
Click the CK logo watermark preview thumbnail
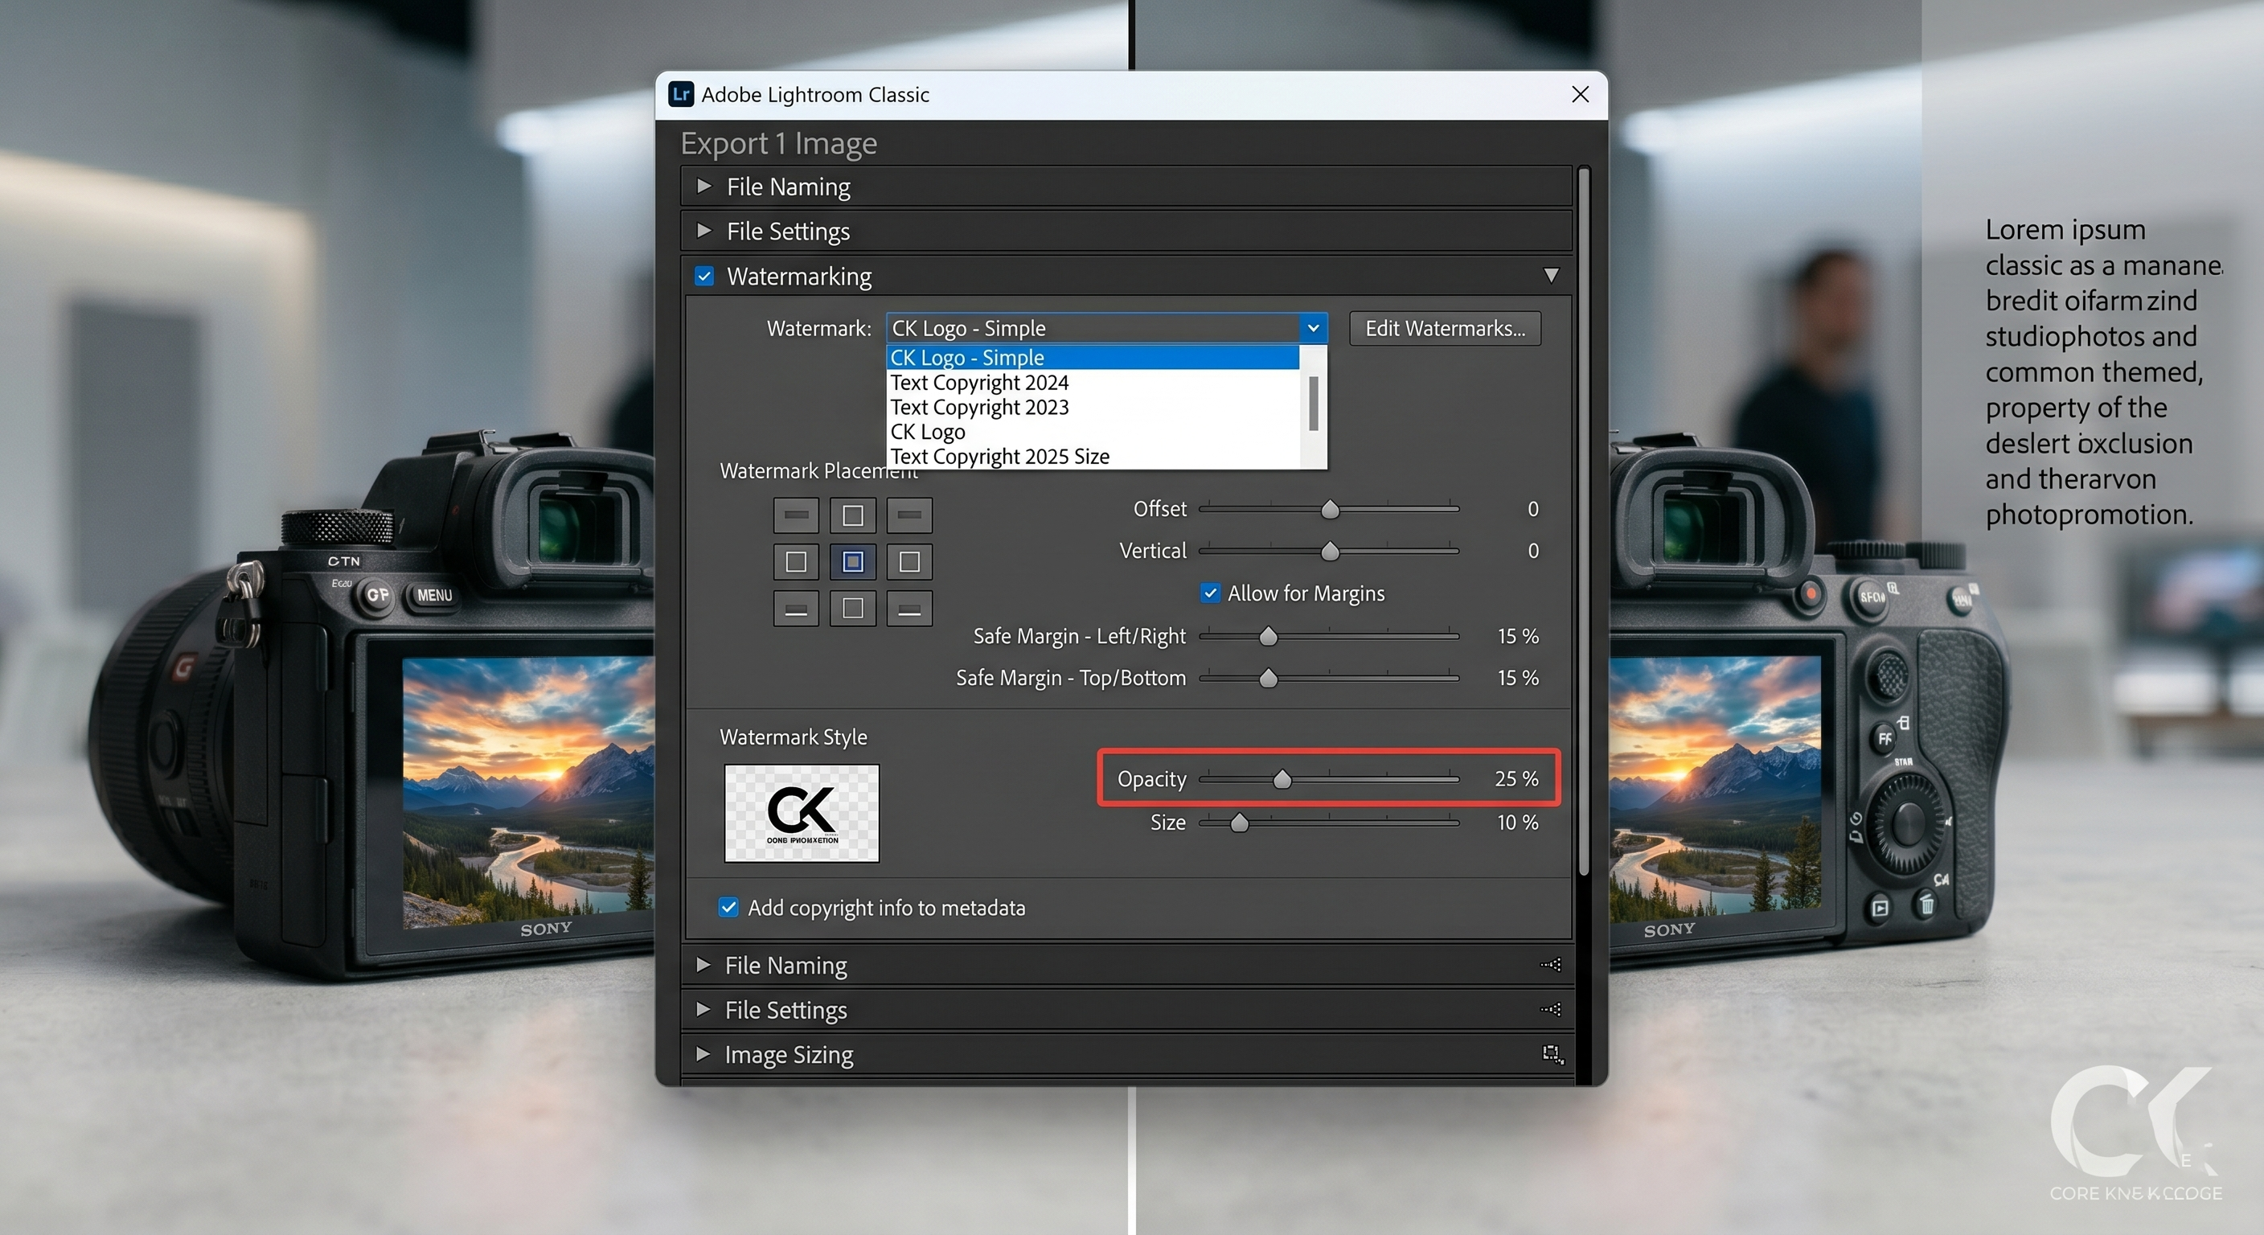click(x=802, y=813)
